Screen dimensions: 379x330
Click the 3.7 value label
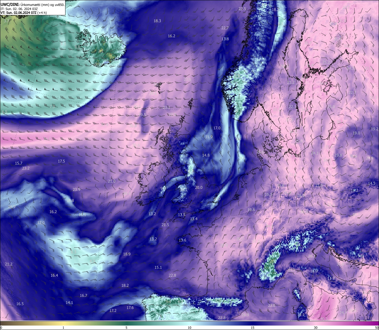pyautogui.click(x=7, y=21)
